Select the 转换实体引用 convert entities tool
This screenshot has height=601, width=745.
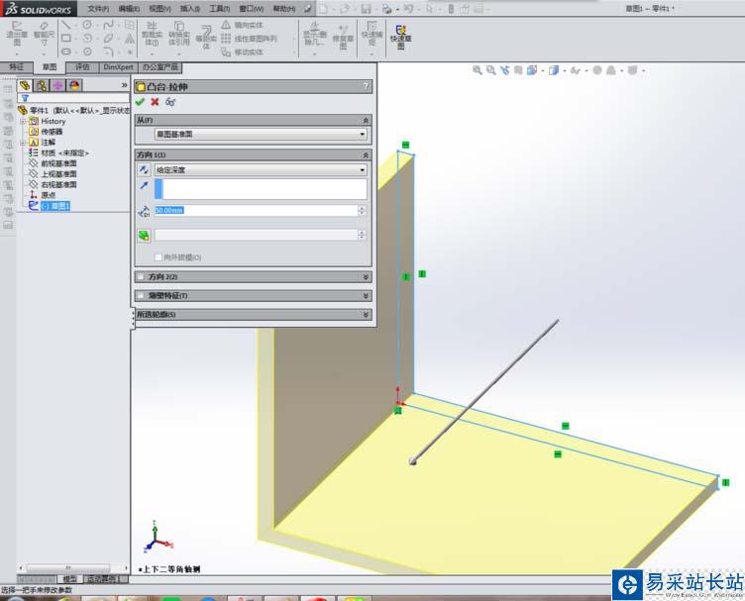click(179, 35)
